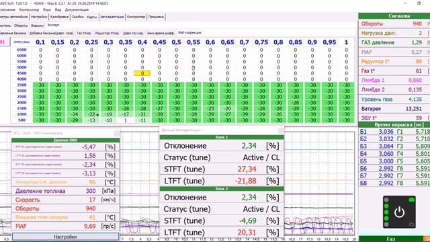The height and width of the screenshot is (242, 430).
Task: Switch to the Настройки tab
Action: click(x=39, y=17)
